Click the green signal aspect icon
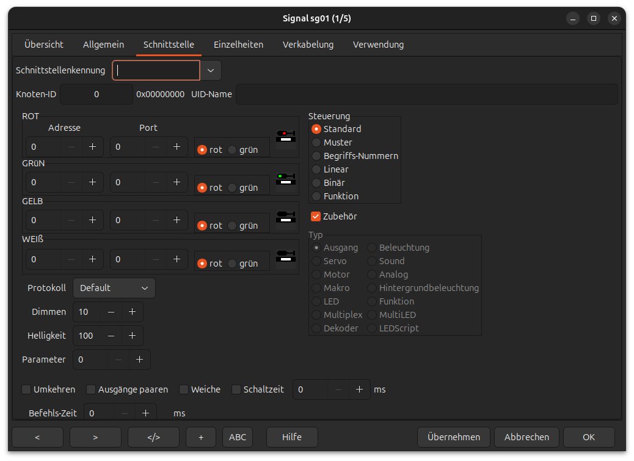The image size is (634, 461). click(x=285, y=181)
